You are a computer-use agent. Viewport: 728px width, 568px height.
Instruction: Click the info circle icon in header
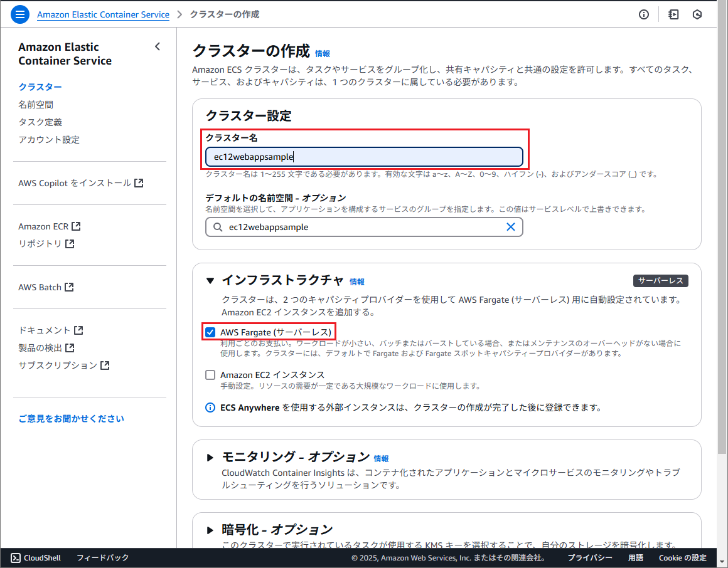643,14
